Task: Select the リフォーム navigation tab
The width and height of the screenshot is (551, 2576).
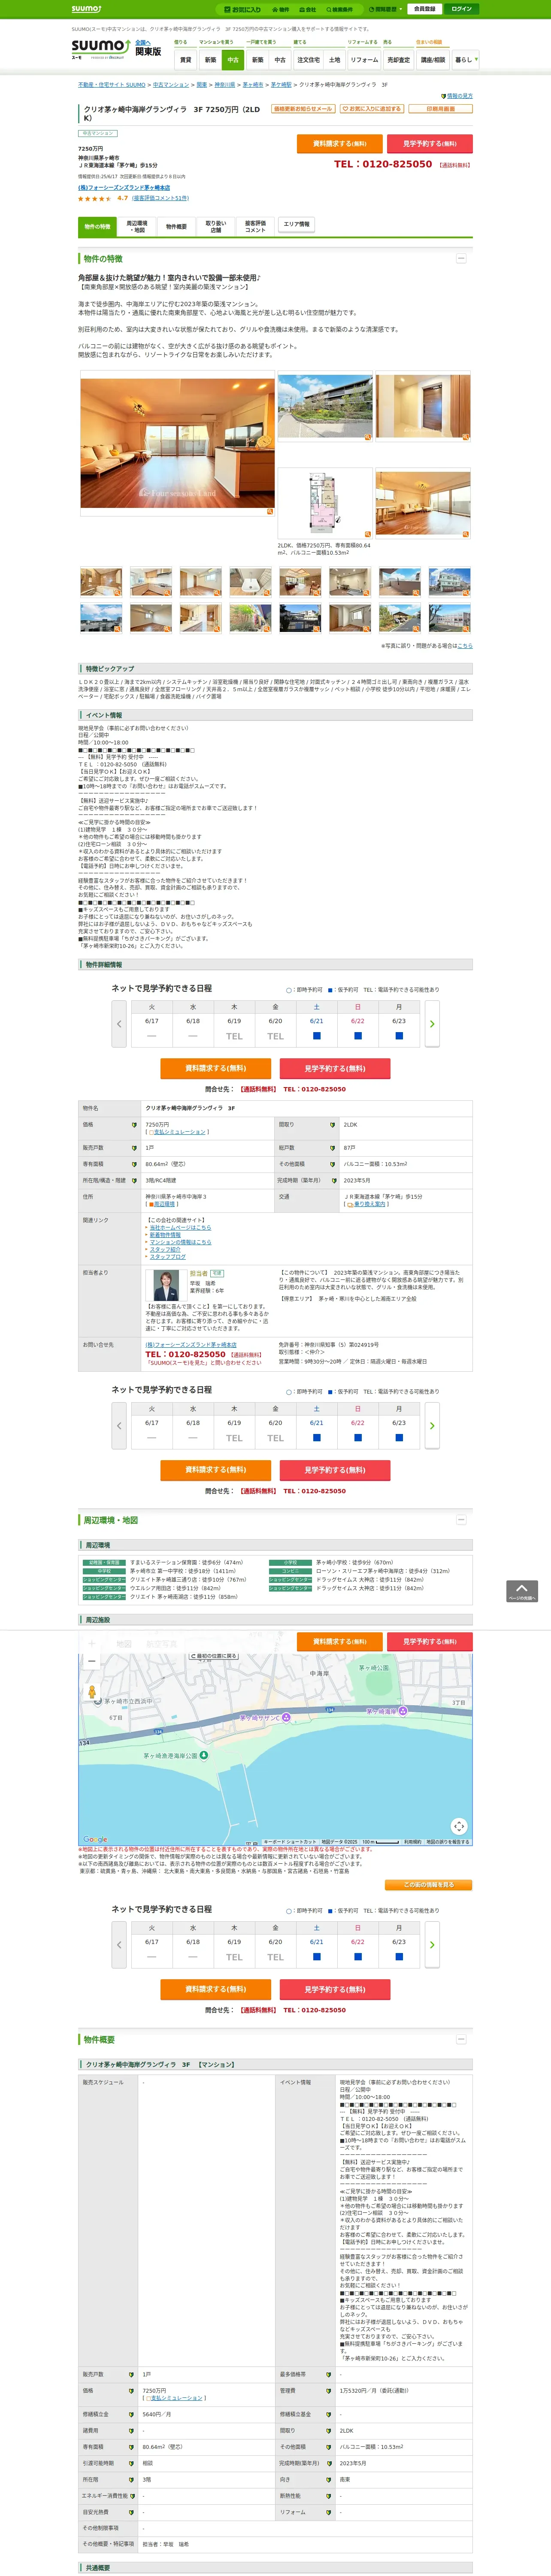Action: (x=364, y=60)
